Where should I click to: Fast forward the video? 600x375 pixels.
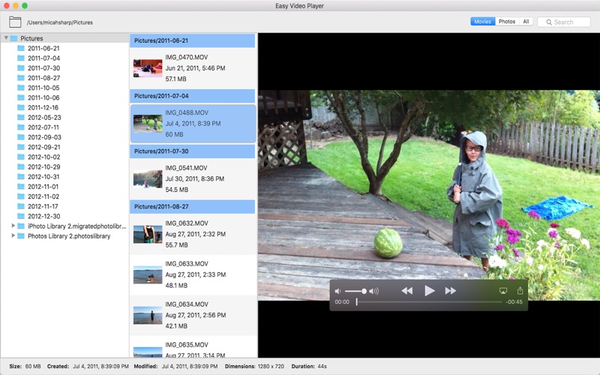(451, 291)
